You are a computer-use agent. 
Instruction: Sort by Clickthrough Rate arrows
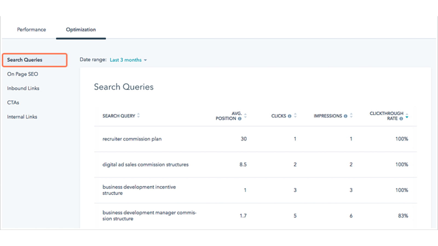coord(407,116)
